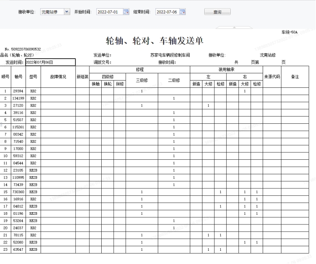Select axle number 134199
This screenshot has width=316, height=264.
pyautogui.click(x=18, y=98)
